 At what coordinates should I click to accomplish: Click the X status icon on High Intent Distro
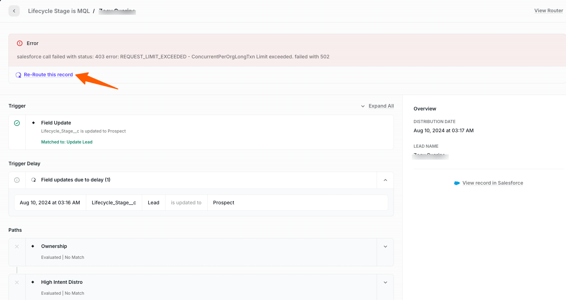pos(17,282)
